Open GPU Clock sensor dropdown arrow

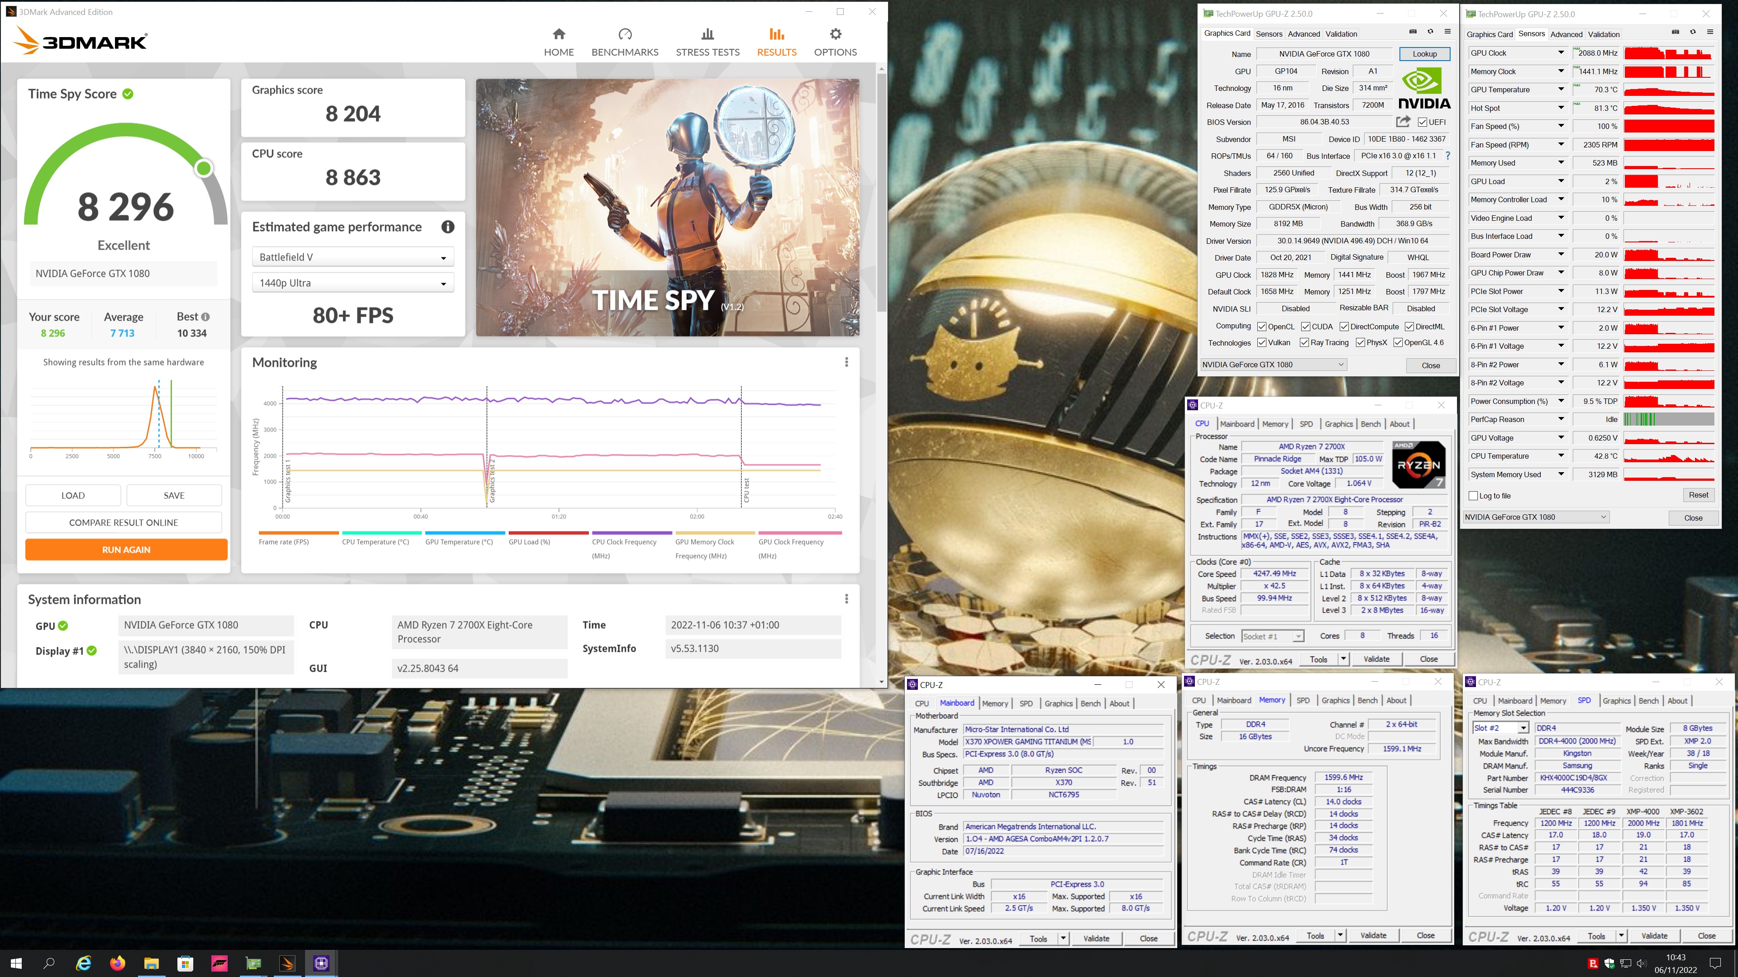click(x=1561, y=52)
